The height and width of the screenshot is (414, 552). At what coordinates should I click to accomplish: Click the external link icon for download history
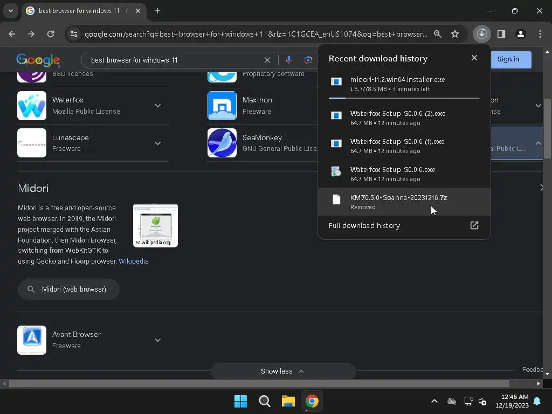(474, 225)
